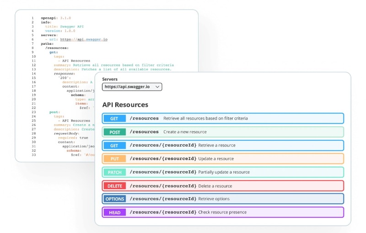Click GET badge for /resources/{resourceId}
Viewport: 366px width, 233px height.
point(115,146)
